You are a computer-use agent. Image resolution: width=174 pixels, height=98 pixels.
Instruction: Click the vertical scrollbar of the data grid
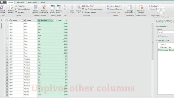(x=152, y=42)
